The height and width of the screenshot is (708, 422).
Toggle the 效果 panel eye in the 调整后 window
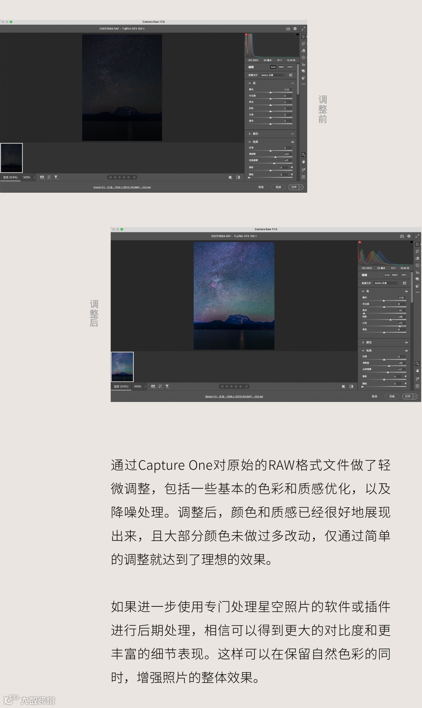click(406, 350)
